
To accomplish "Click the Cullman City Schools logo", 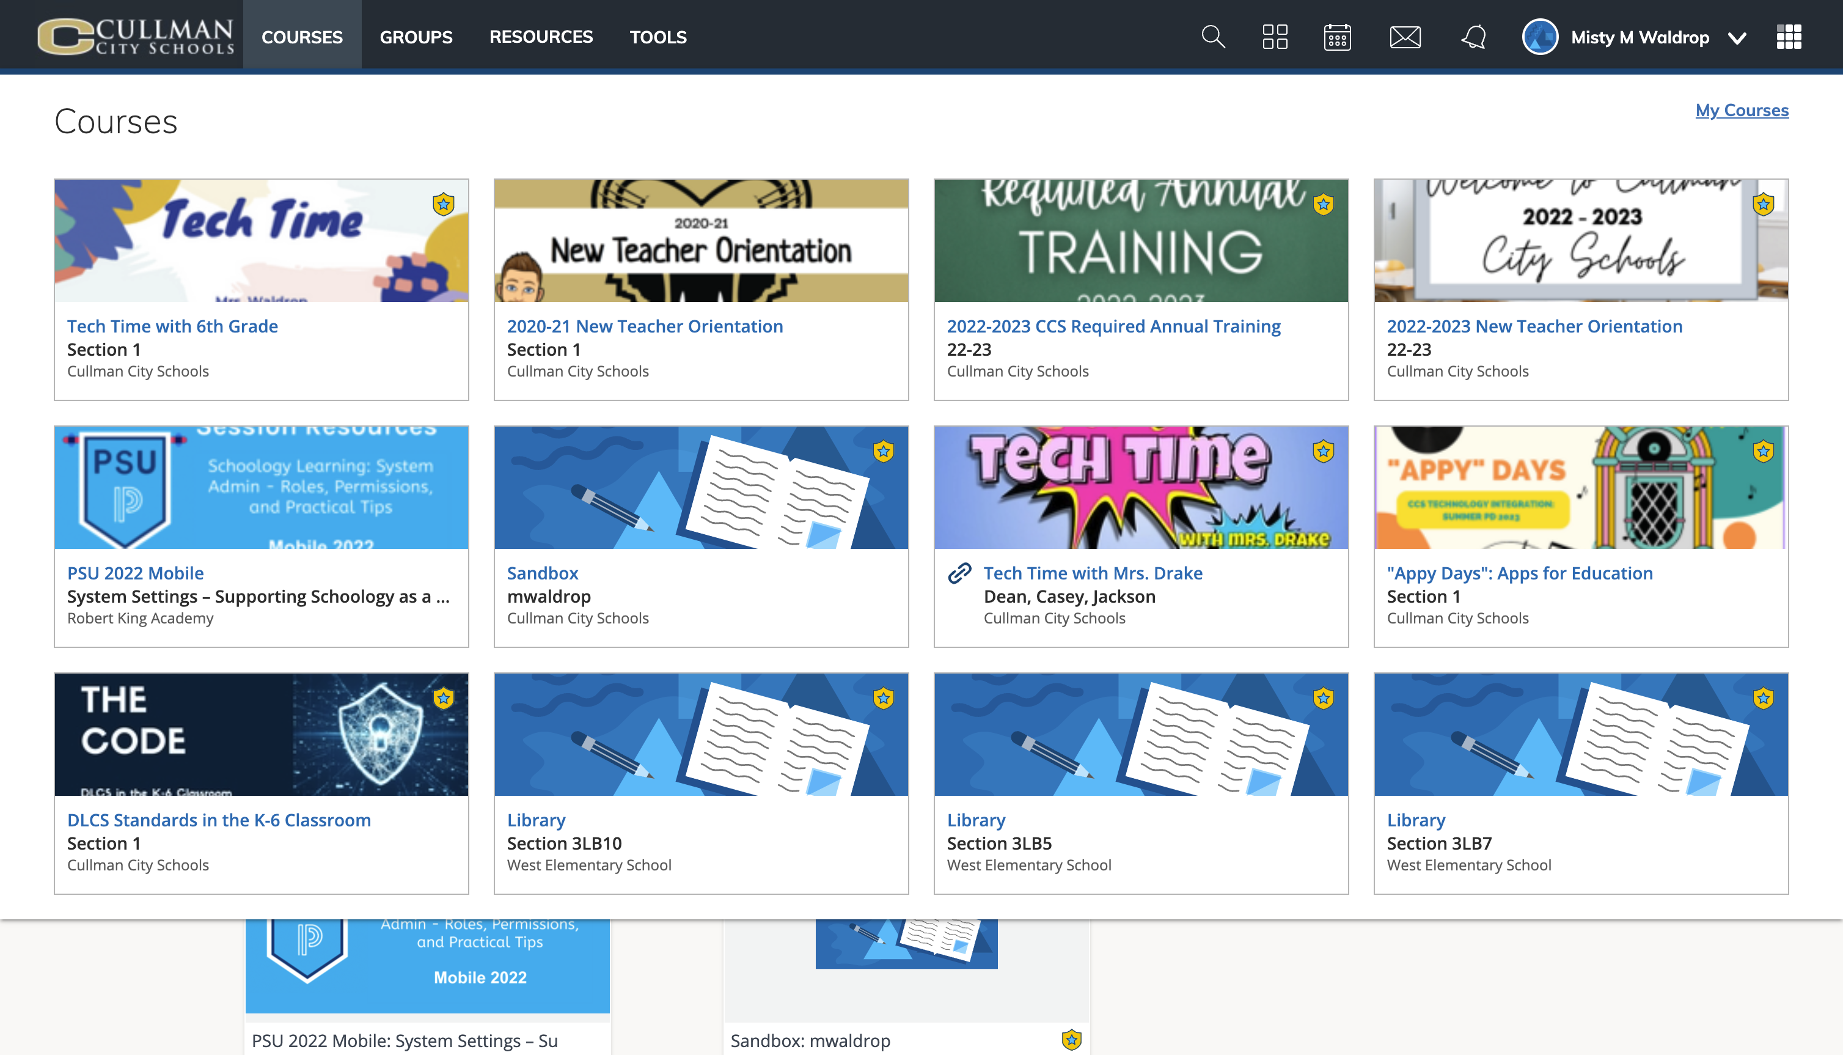I will (136, 36).
